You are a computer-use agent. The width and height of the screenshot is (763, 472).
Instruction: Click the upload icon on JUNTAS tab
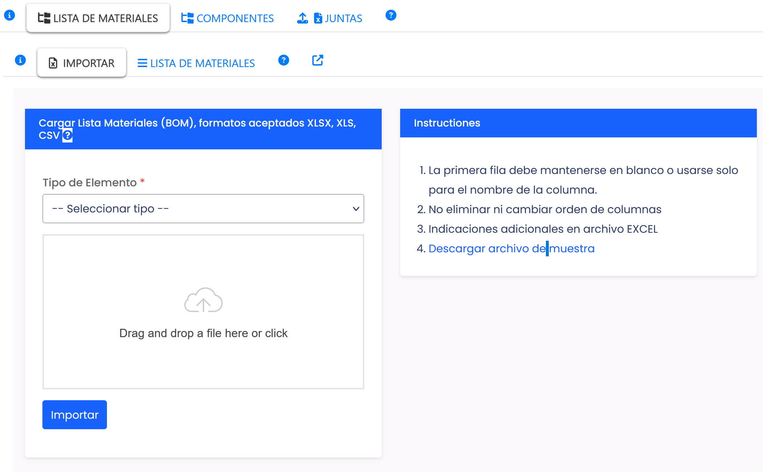point(302,18)
